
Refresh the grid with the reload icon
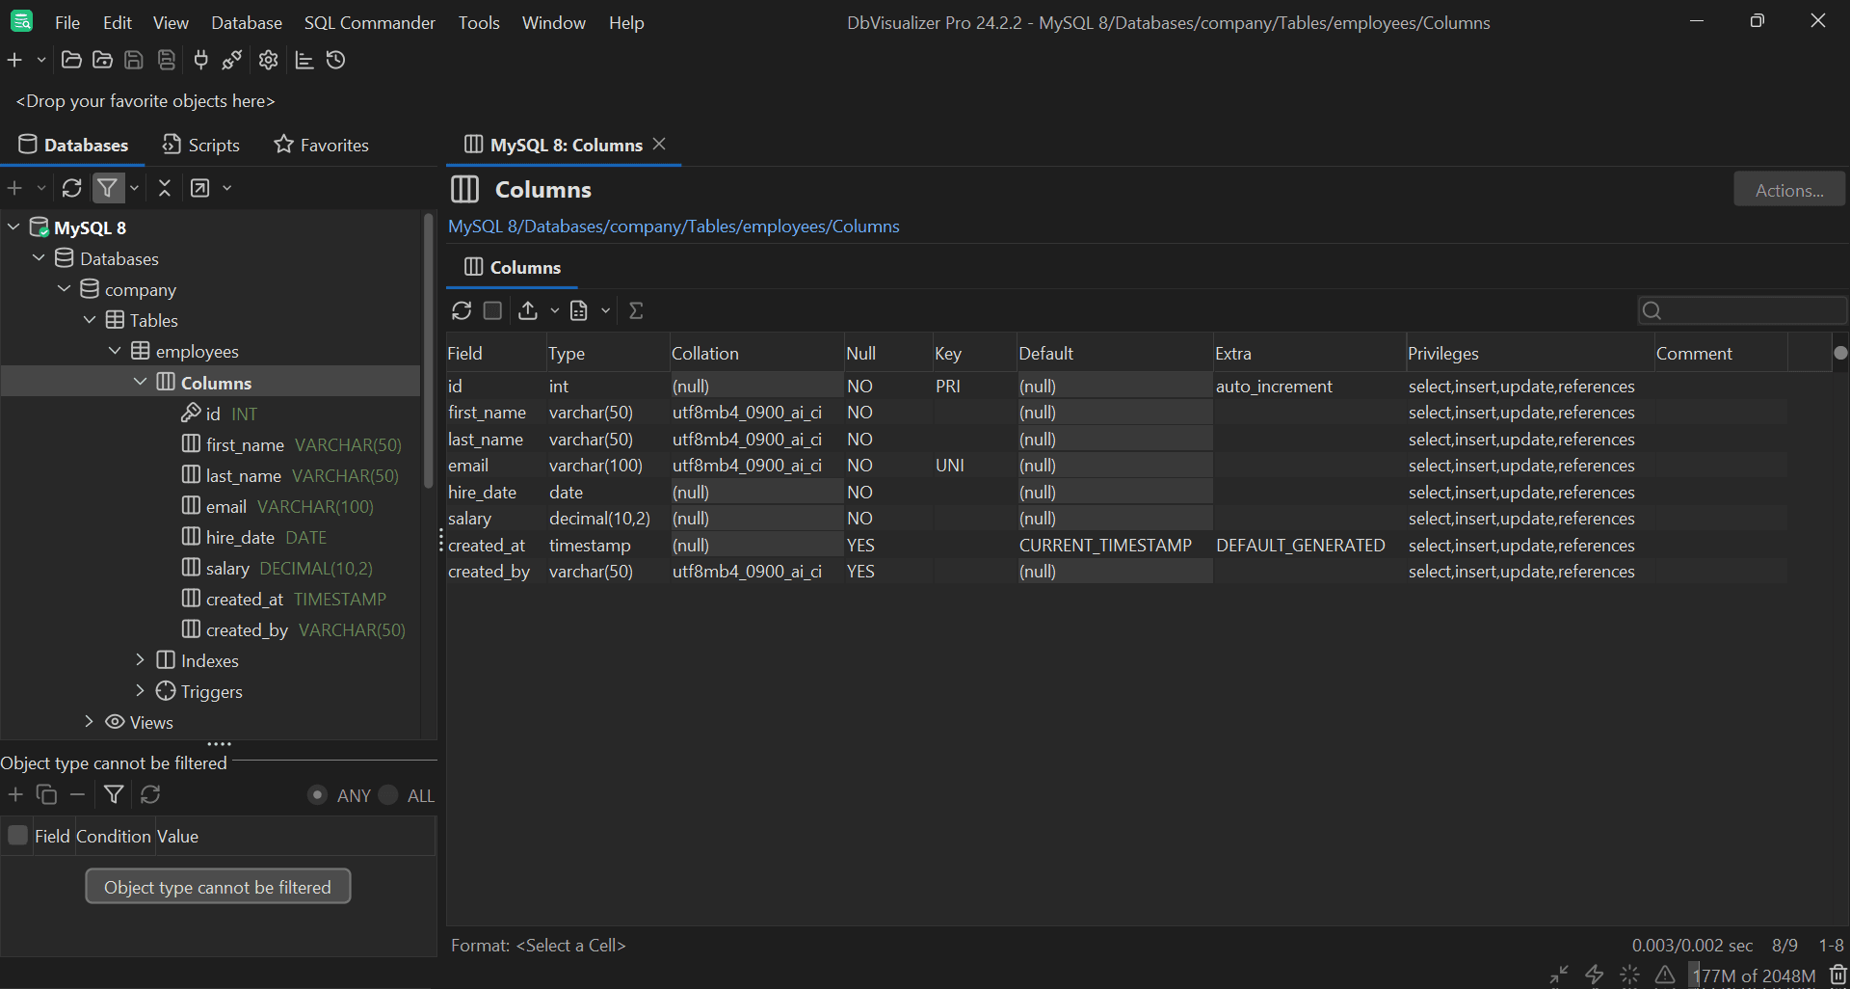pos(461,310)
